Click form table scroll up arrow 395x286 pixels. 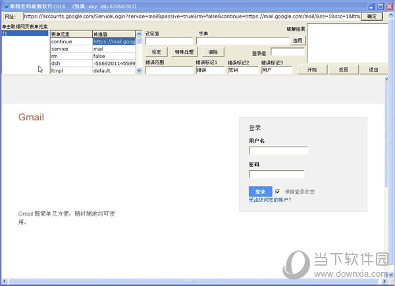(x=139, y=34)
